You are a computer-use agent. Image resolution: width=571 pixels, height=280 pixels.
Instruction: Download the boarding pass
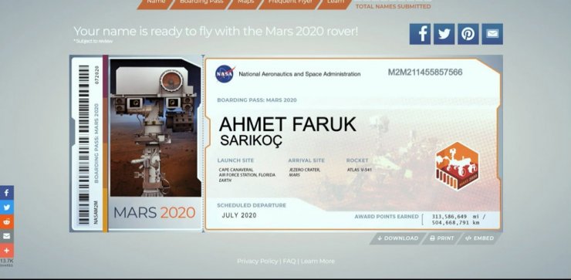click(x=397, y=238)
